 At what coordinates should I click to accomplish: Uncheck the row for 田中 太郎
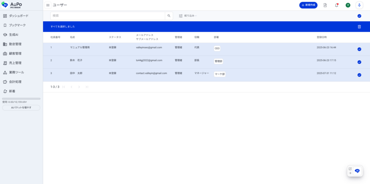tap(359, 75)
